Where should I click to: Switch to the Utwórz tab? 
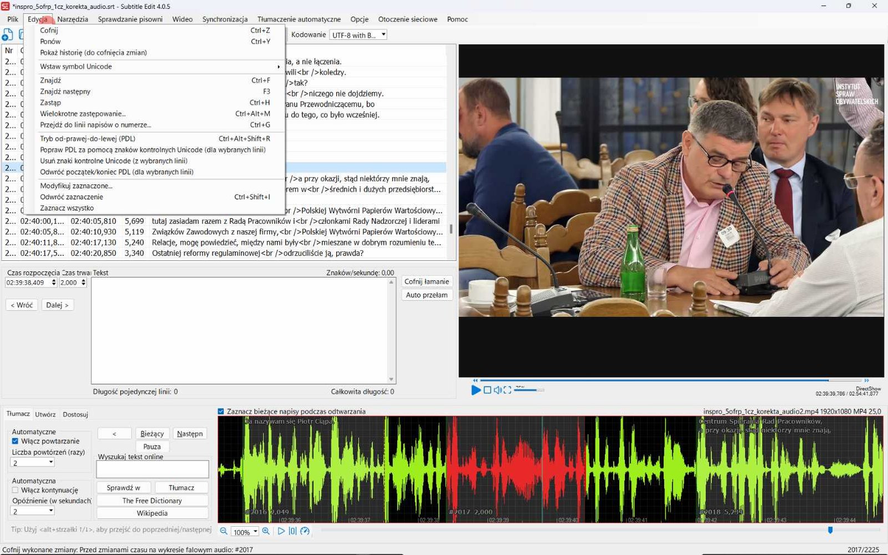[45, 414]
